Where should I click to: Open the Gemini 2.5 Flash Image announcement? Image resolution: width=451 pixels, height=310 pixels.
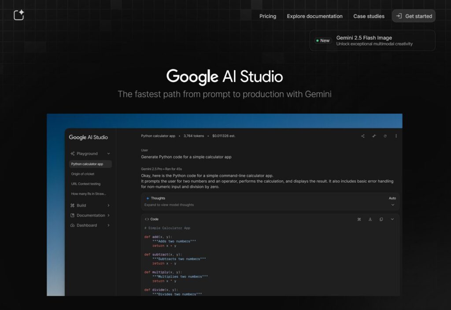point(372,41)
